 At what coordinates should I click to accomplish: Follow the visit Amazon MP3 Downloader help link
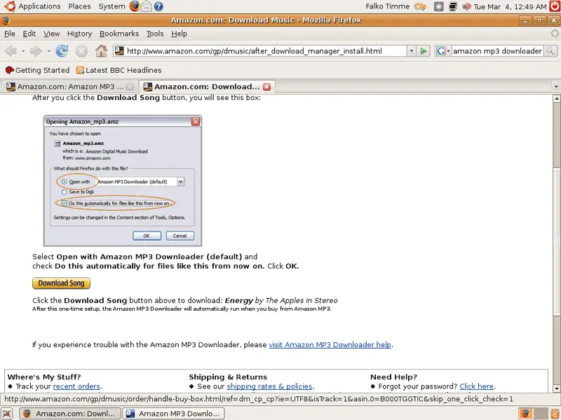click(x=330, y=344)
